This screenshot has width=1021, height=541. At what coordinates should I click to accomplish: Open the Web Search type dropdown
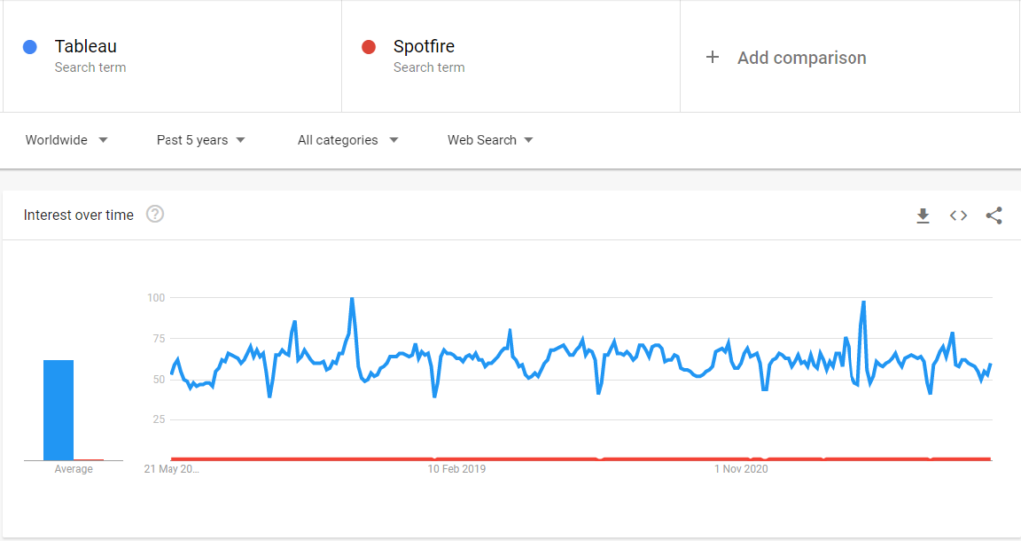click(x=490, y=140)
